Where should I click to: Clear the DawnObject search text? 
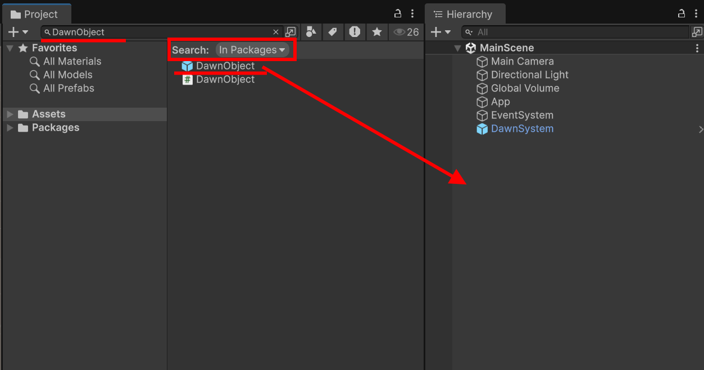(x=276, y=32)
